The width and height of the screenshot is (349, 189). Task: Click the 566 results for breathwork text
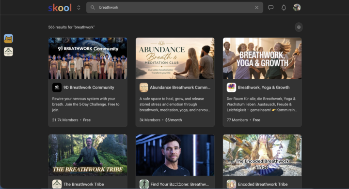coord(71,27)
